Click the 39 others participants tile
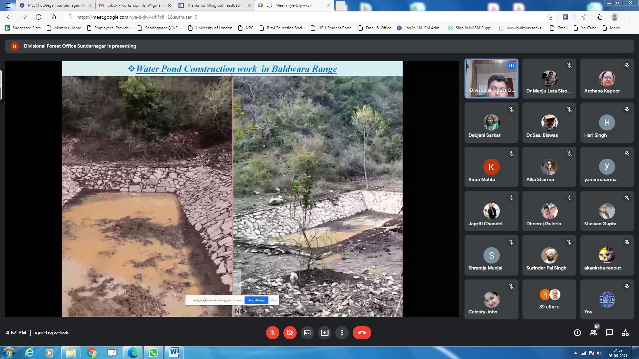 click(549, 299)
